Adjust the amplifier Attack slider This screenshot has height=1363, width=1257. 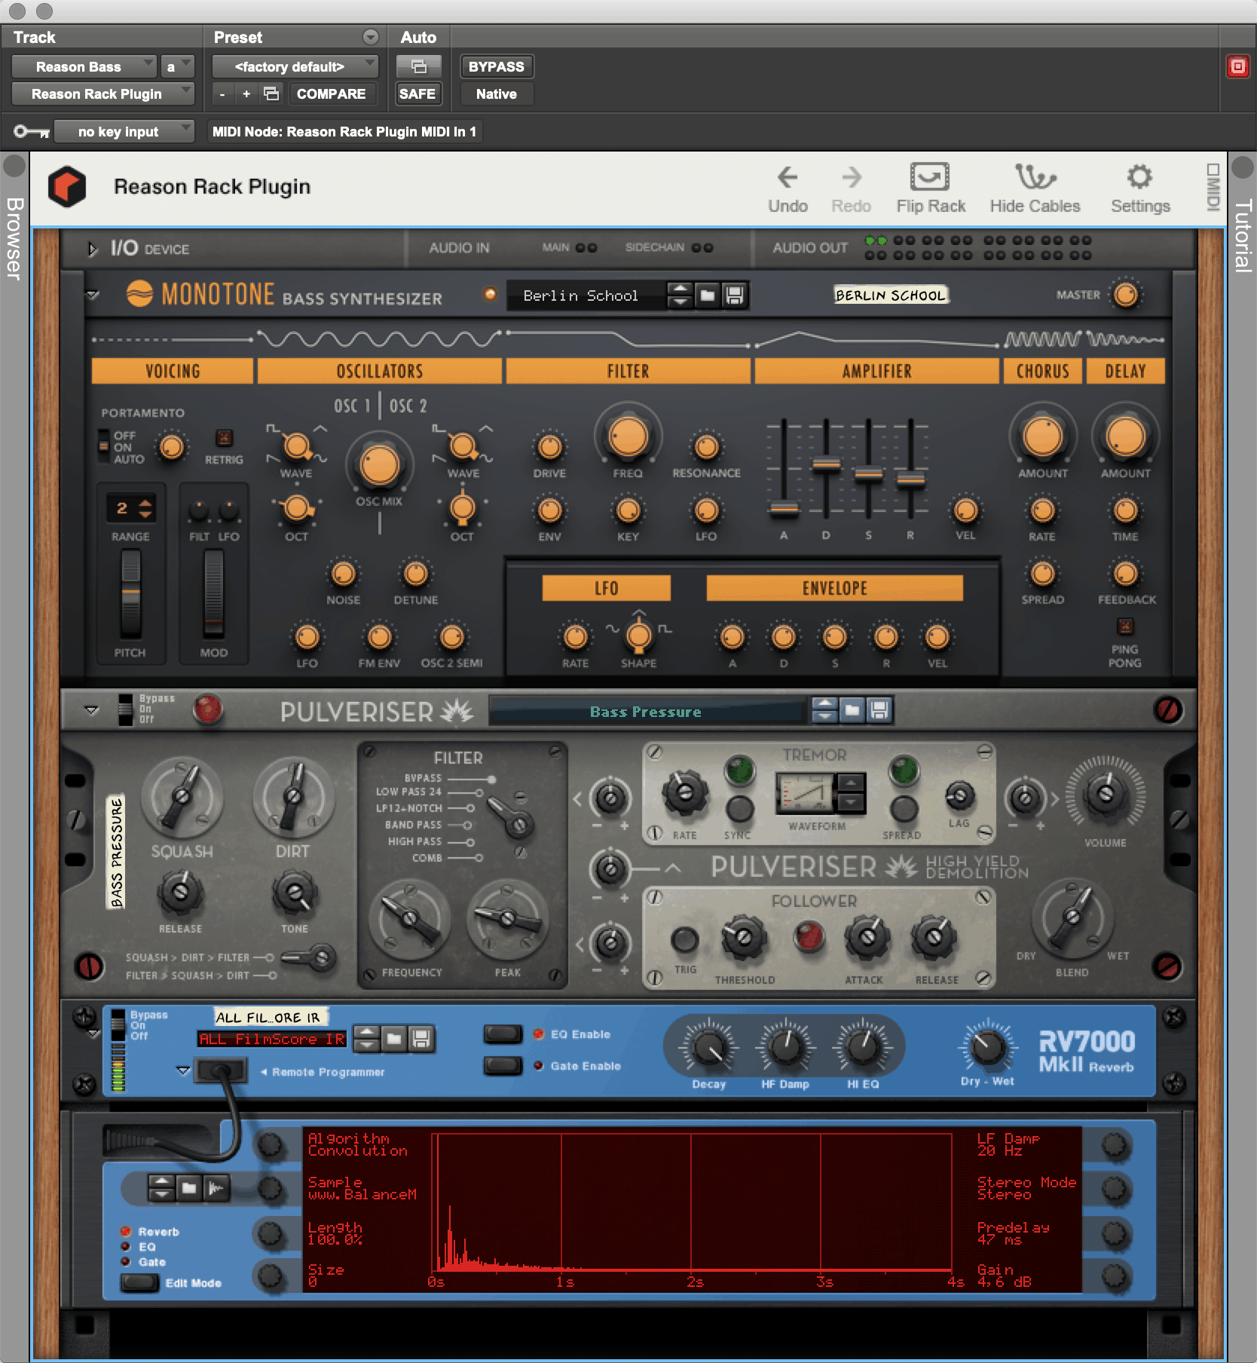pos(784,508)
